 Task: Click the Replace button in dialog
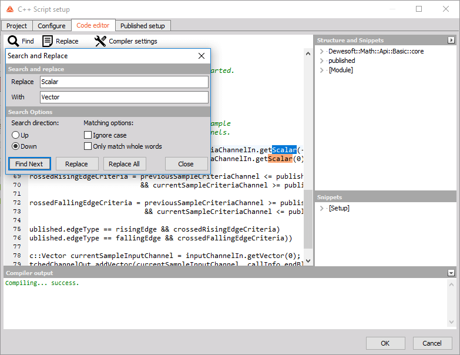click(76, 164)
